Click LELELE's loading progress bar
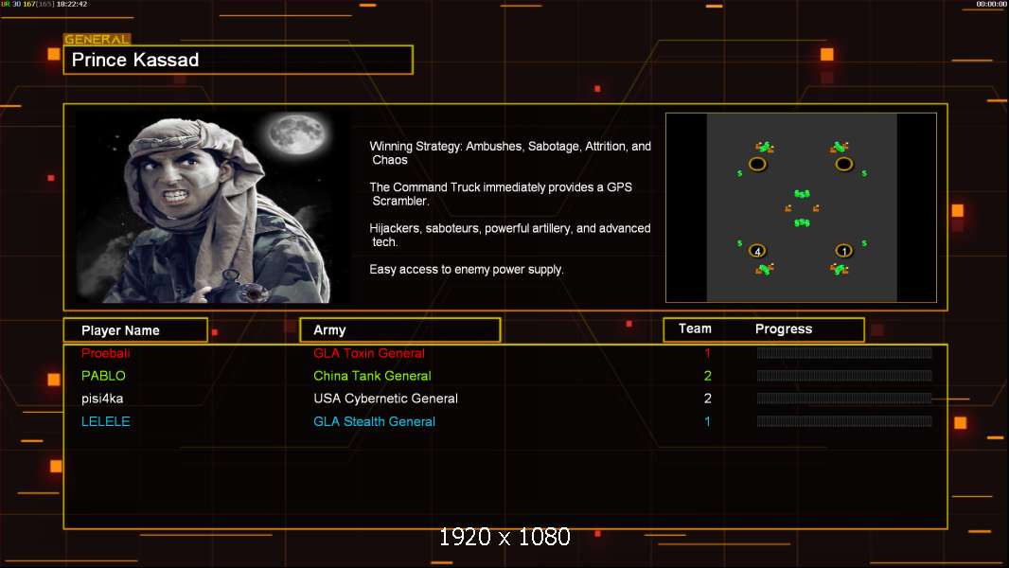 (x=844, y=421)
